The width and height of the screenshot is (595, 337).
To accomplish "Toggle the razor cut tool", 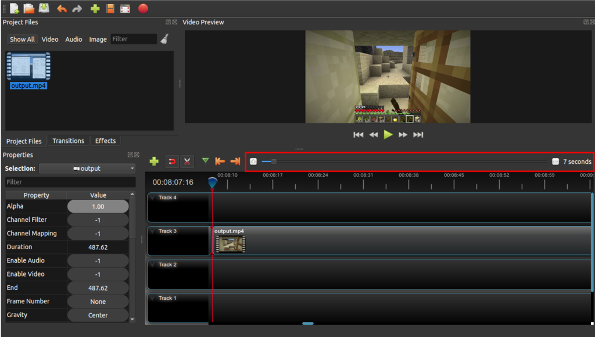I will tap(187, 162).
